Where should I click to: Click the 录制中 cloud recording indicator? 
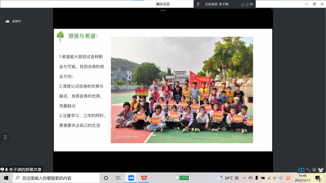coord(13,21)
